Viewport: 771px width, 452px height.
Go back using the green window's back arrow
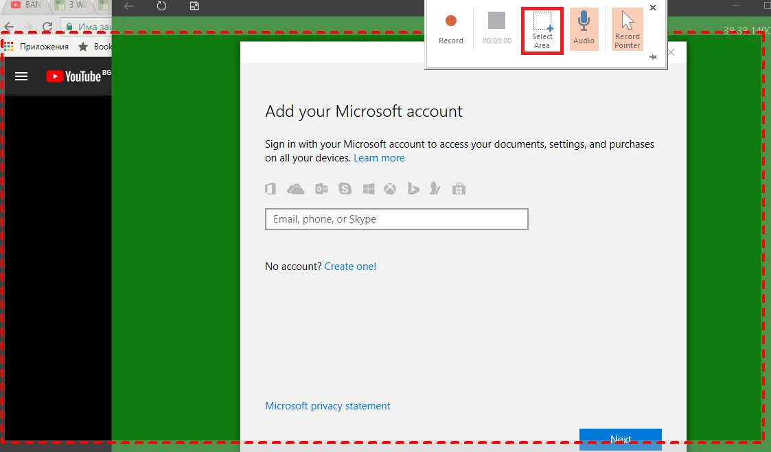129,6
